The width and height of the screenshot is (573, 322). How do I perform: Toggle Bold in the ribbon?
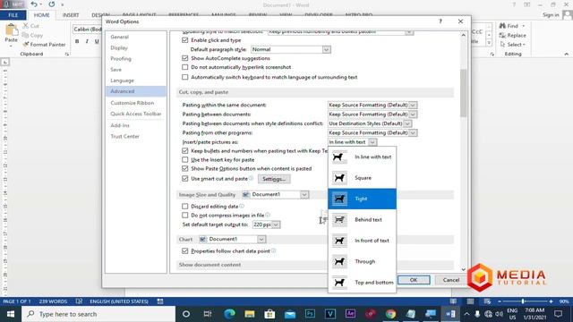pyautogui.click(x=77, y=41)
